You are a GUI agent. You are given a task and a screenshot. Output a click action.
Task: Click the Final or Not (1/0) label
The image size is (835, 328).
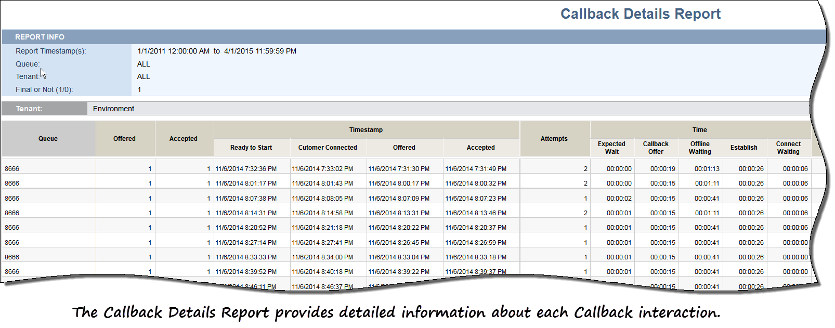pyautogui.click(x=44, y=89)
